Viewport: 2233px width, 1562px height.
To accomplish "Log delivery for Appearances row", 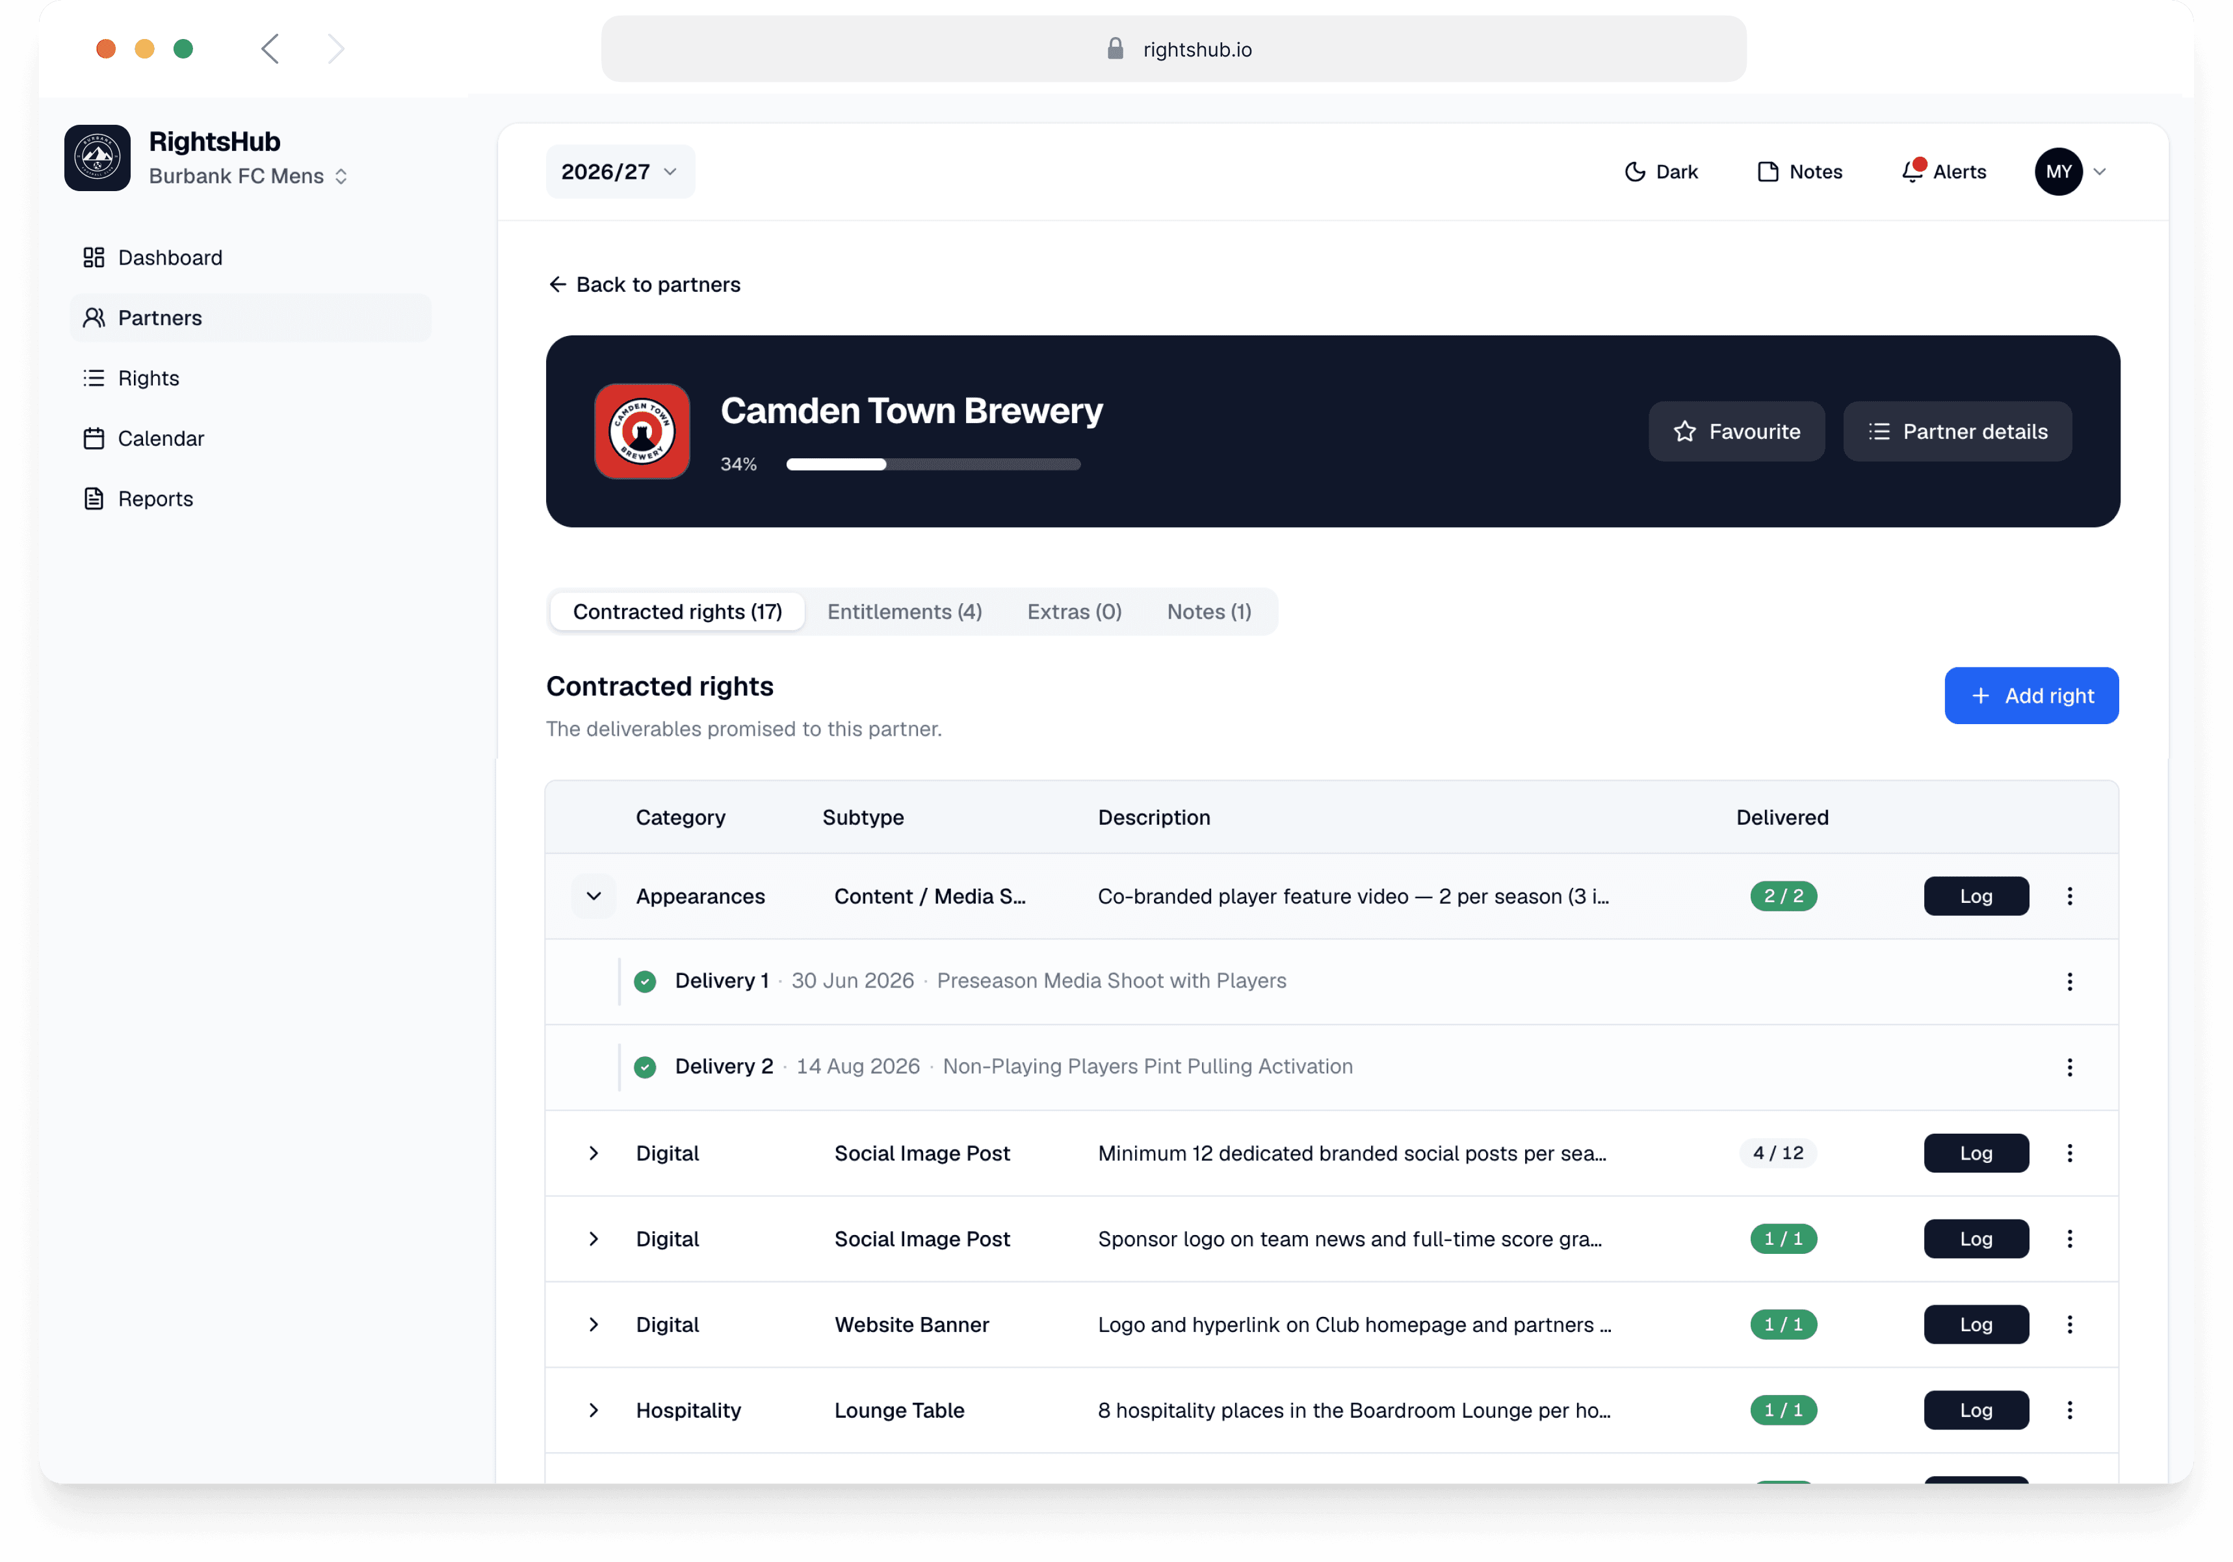I will tap(1976, 896).
